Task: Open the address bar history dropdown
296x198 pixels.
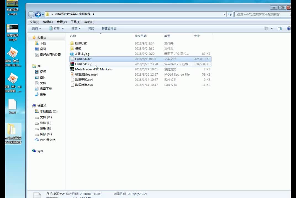Action: [224, 14]
